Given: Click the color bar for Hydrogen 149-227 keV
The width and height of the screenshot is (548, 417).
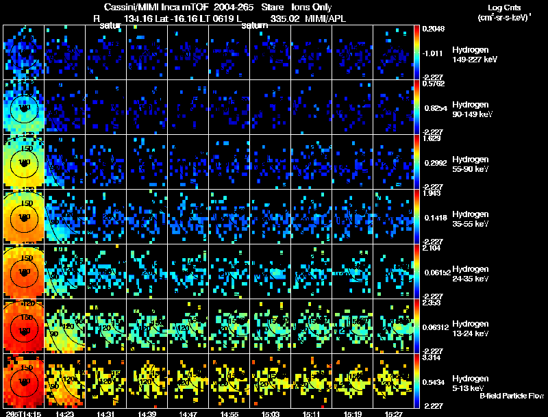Looking at the screenshot, I should pos(416,53).
